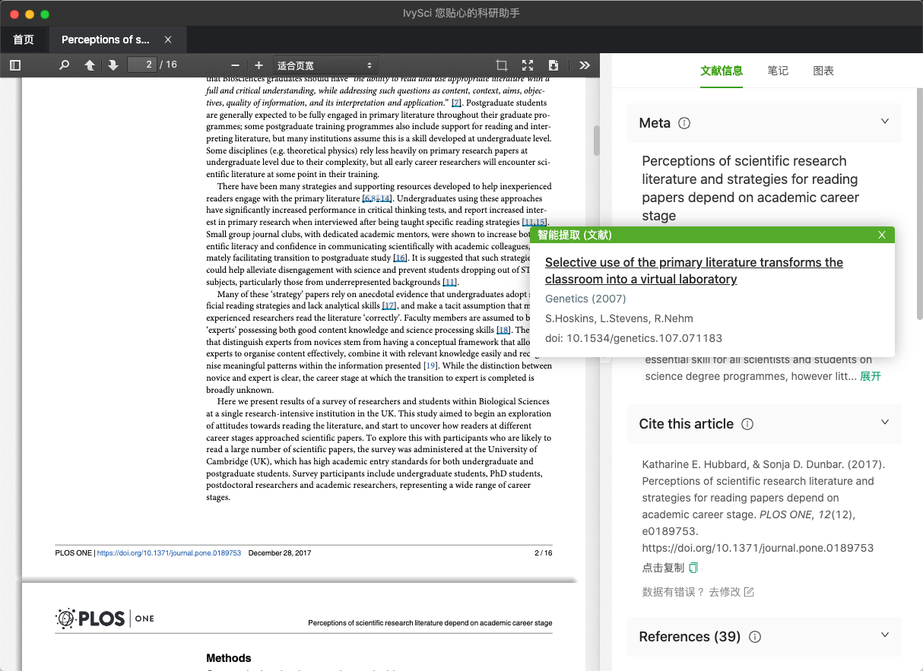Click citation reference [19] in text
The image size is (923, 671).
tap(431, 366)
